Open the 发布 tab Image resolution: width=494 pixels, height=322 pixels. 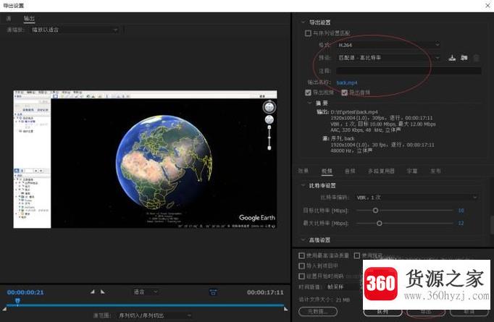[435, 171]
